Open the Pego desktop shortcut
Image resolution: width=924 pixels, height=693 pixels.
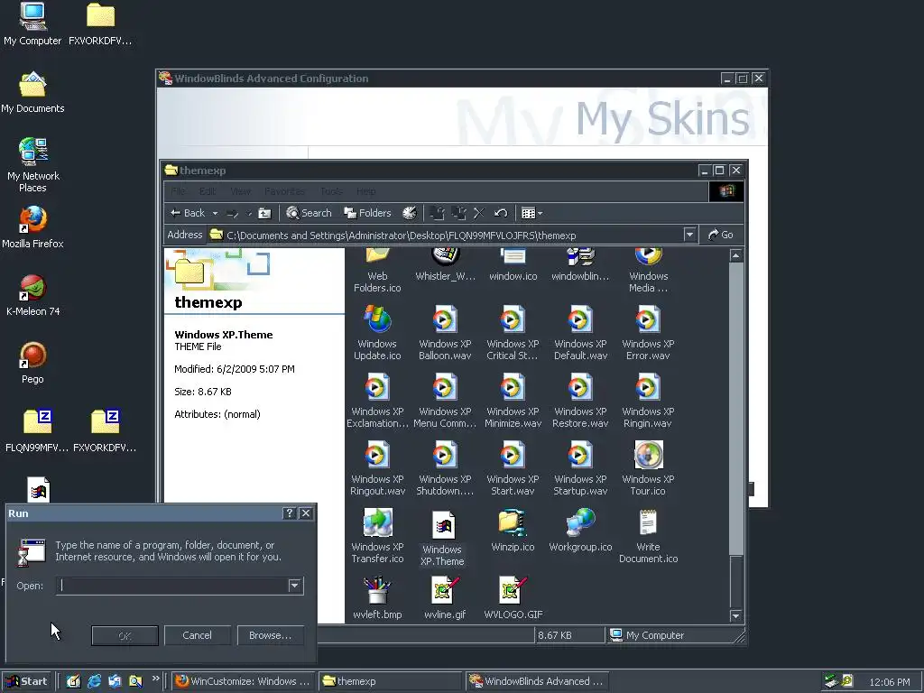click(32, 363)
